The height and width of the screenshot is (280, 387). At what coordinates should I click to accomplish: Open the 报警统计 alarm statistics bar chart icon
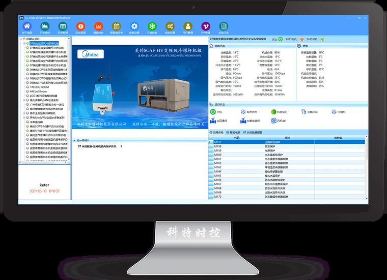tap(98, 26)
